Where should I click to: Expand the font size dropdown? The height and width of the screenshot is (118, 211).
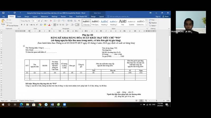pyautogui.click(x=37, y=21)
